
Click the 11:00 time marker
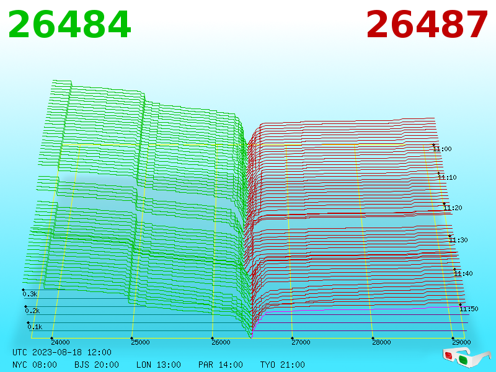tap(442, 149)
